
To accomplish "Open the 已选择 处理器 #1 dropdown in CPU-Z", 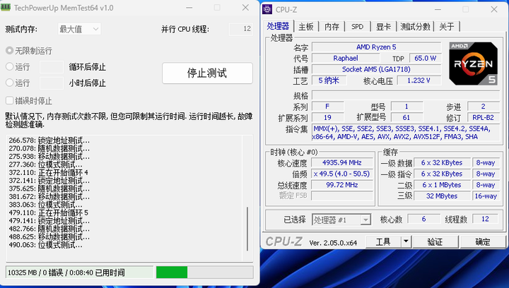I will [341, 220].
